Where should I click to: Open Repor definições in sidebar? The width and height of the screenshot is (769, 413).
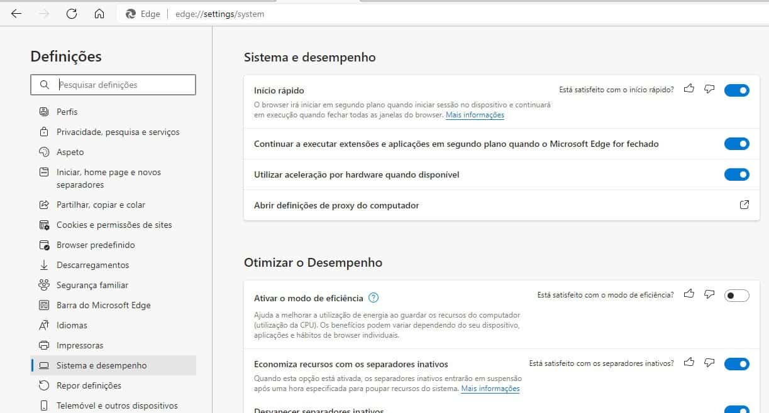[x=89, y=385]
